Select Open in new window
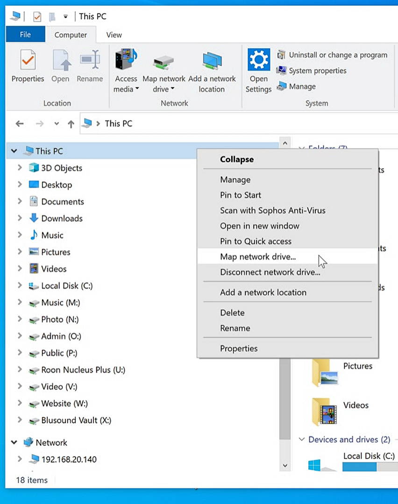This screenshot has height=504, width=398. [x=287, y=226]
